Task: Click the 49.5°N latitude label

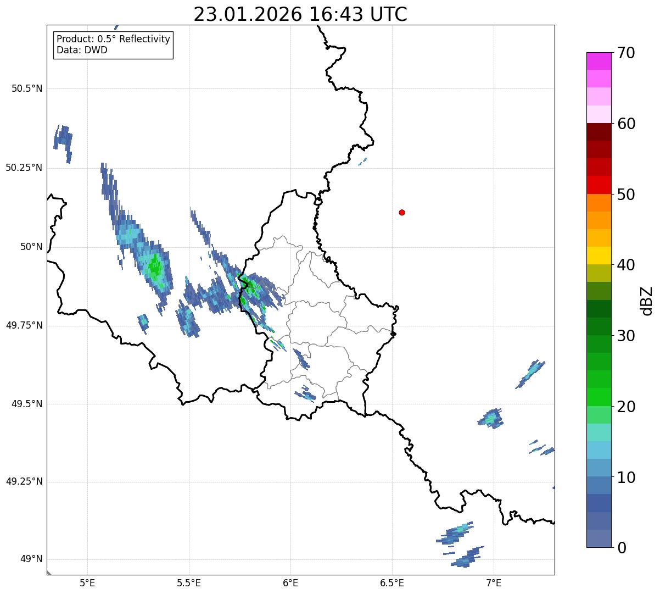Action: 27,404
